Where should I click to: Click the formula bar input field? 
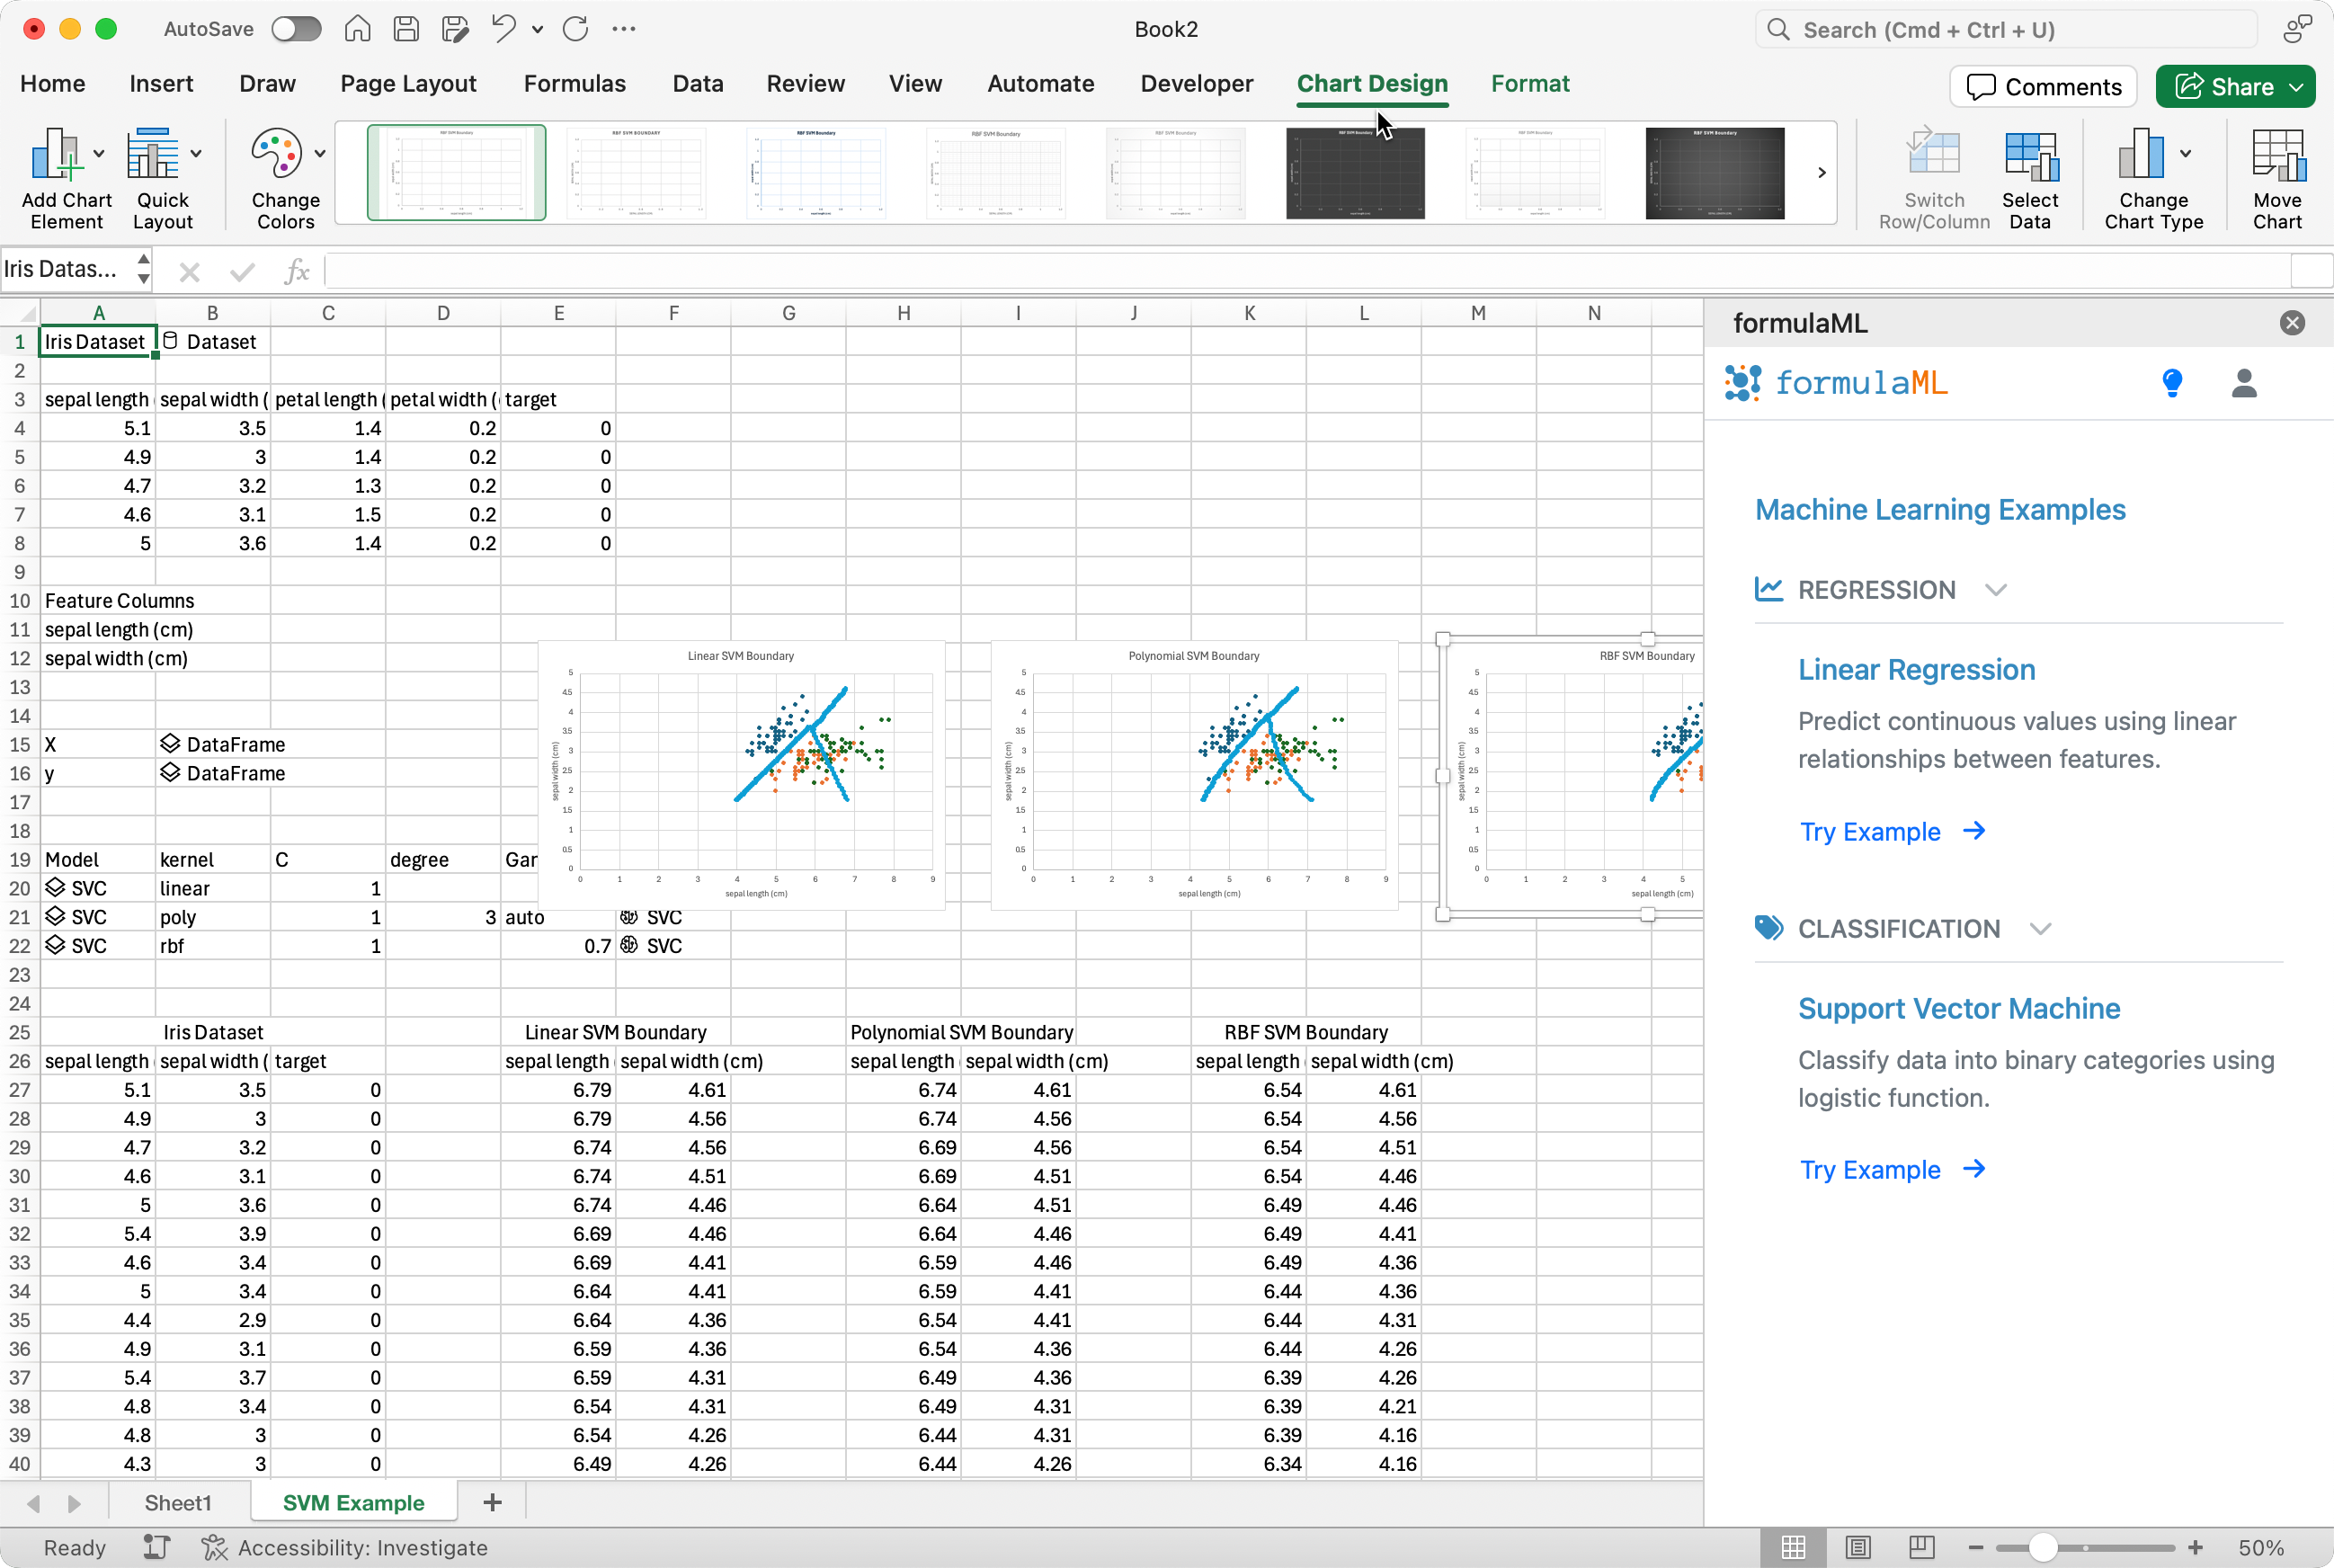coord(1306,271)
